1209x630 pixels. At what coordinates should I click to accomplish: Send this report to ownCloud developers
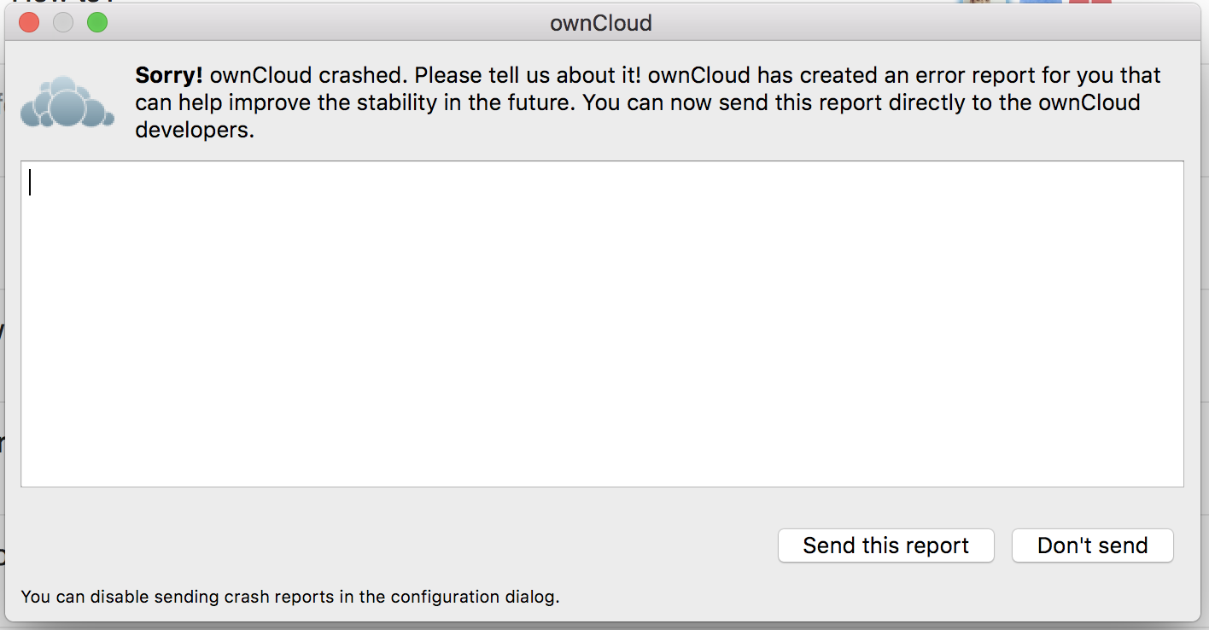(886, 545)
